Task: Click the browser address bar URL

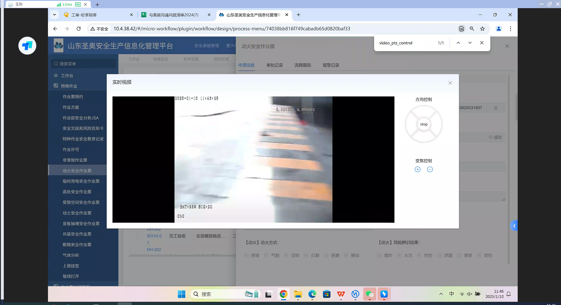Action: click(232, 29)
